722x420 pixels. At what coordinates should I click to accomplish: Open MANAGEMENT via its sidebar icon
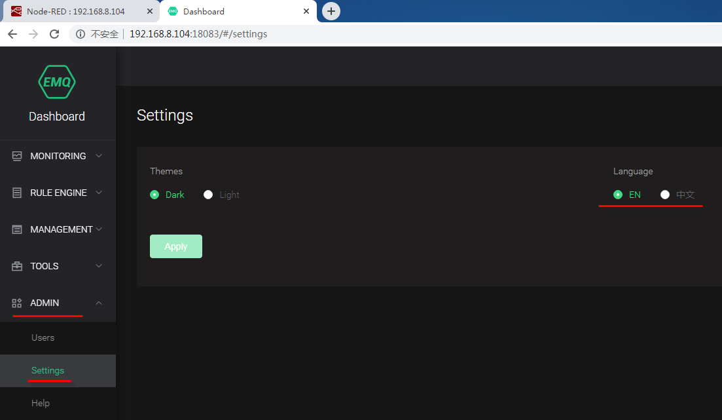click(x=16, y=229)
